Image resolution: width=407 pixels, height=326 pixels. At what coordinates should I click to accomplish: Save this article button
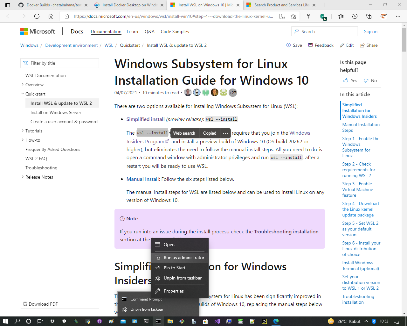click(294, 45)
